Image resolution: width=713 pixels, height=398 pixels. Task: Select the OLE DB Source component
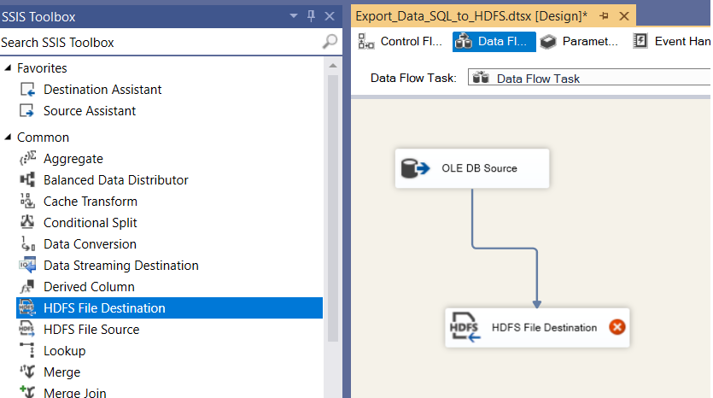point(472,168)
